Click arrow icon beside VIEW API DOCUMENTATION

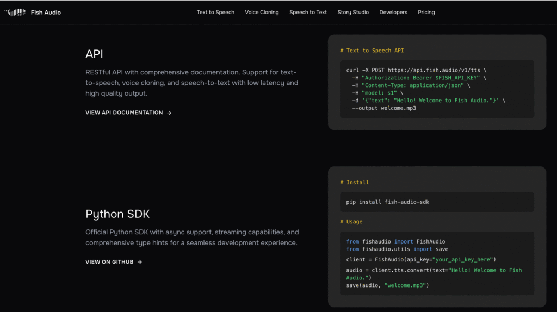[x=169, y=113]
